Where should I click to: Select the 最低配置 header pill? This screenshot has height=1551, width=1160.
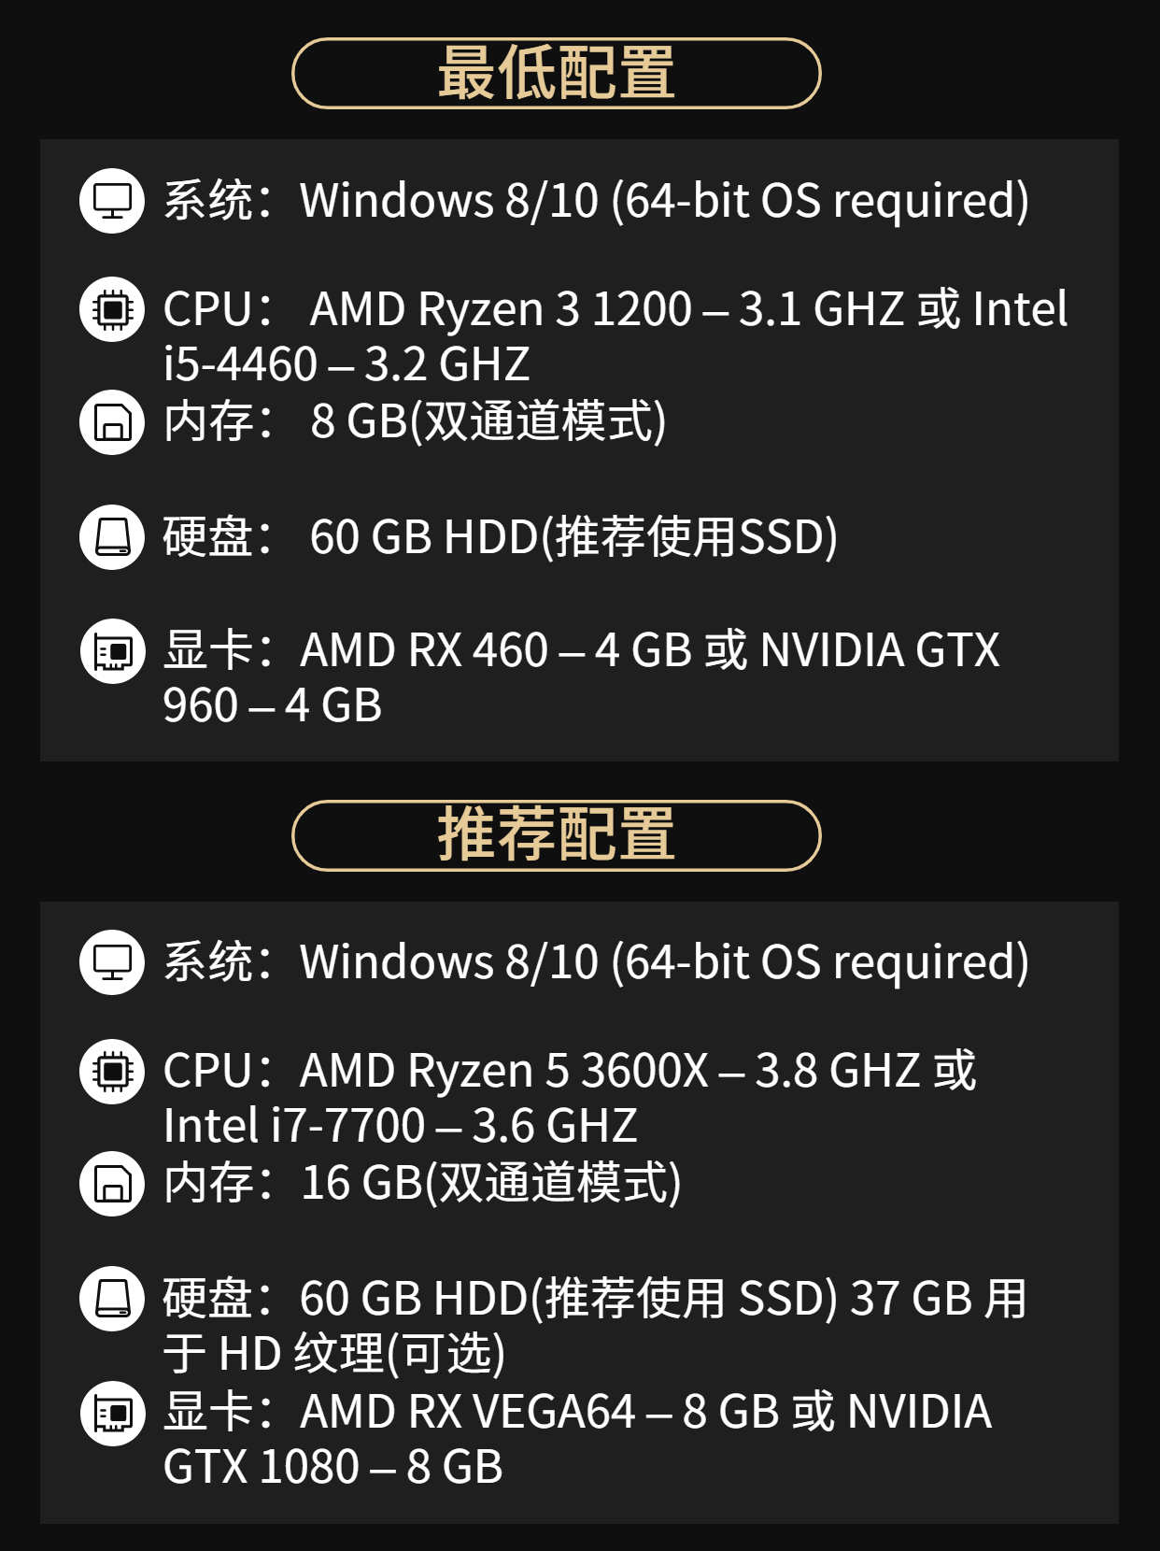point(557,73)
